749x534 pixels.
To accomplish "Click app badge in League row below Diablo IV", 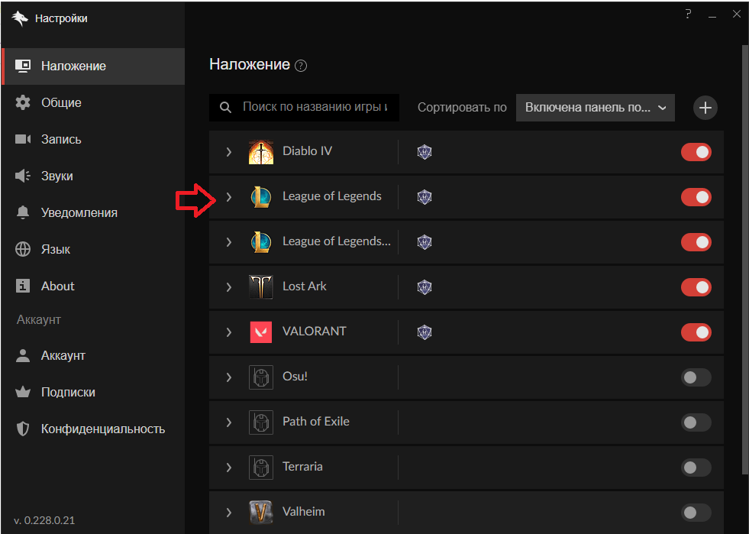I will tap(425, 197).
